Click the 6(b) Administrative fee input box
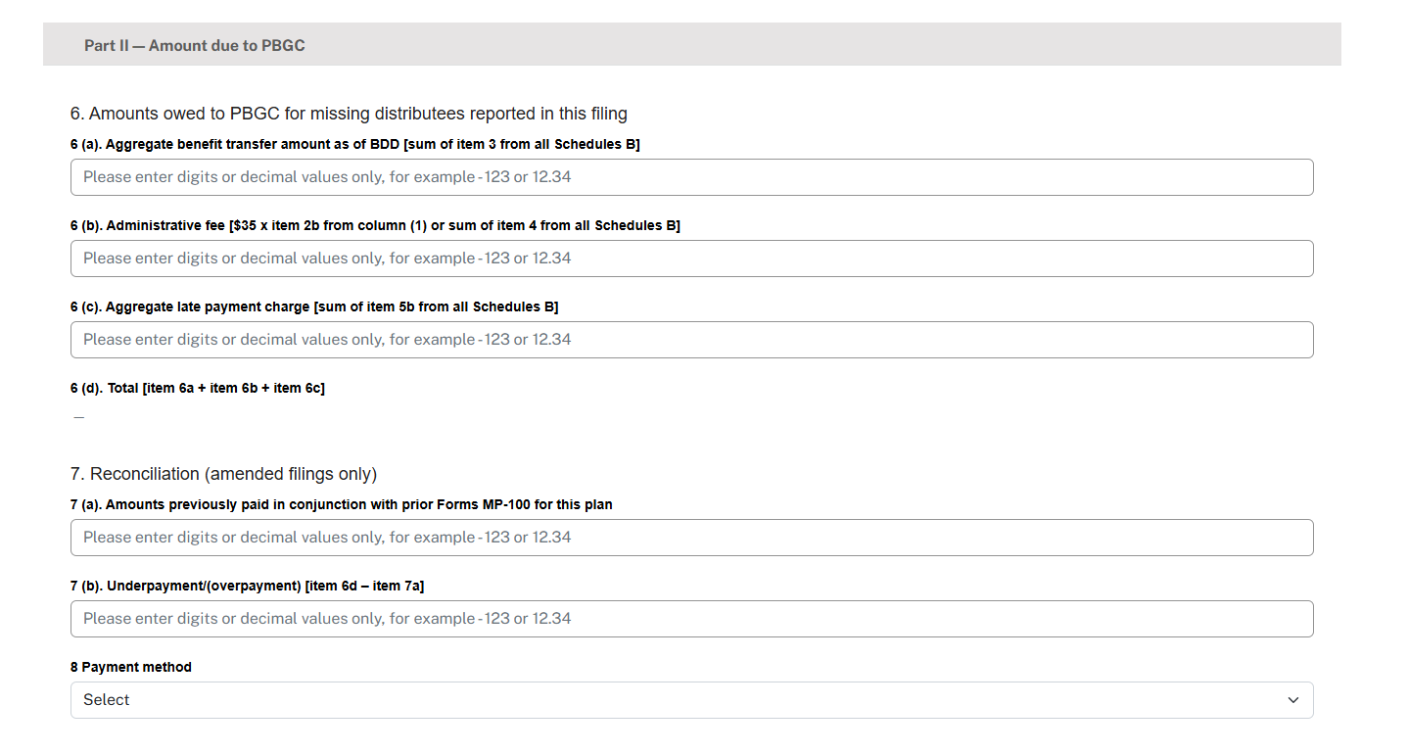The image size is (1407, 753). click(691, 259)
